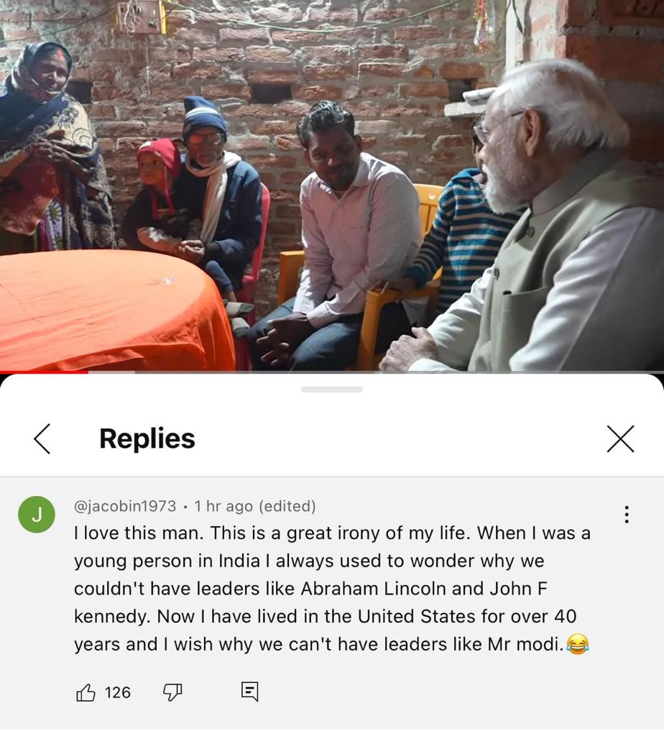Open @jacobin1973 channel handle
Image resolution: width=664 pixels, height=736 pixels.
(125, 506)
